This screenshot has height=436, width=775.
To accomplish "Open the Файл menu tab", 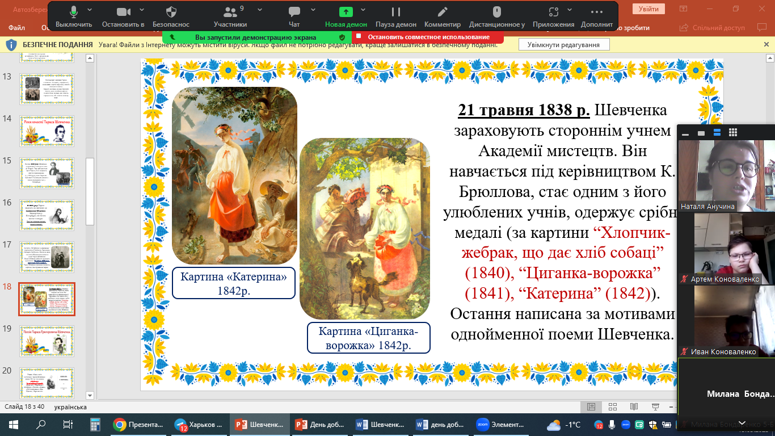I will [16, 27].
